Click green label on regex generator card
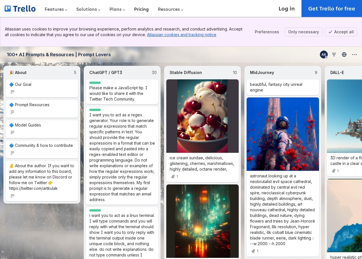362x259 pixels. point(95,110)
